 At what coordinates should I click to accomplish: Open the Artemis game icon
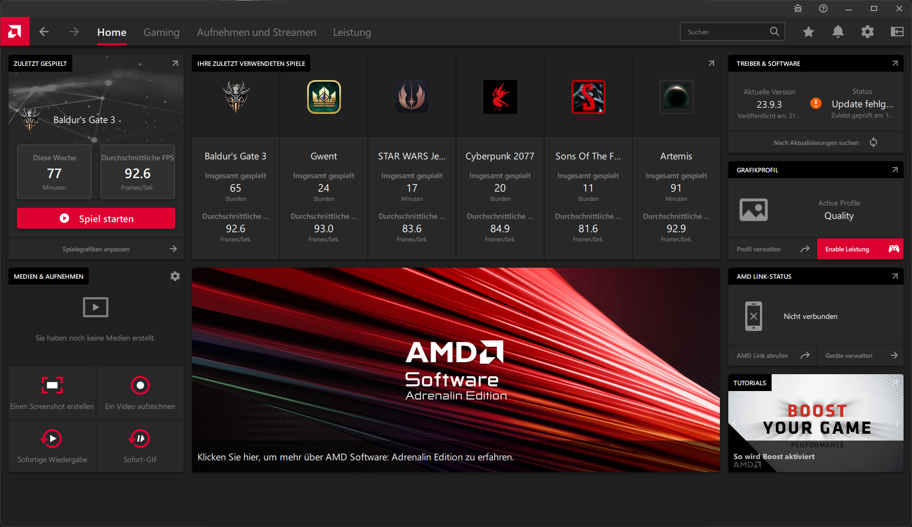click(677, 97)
